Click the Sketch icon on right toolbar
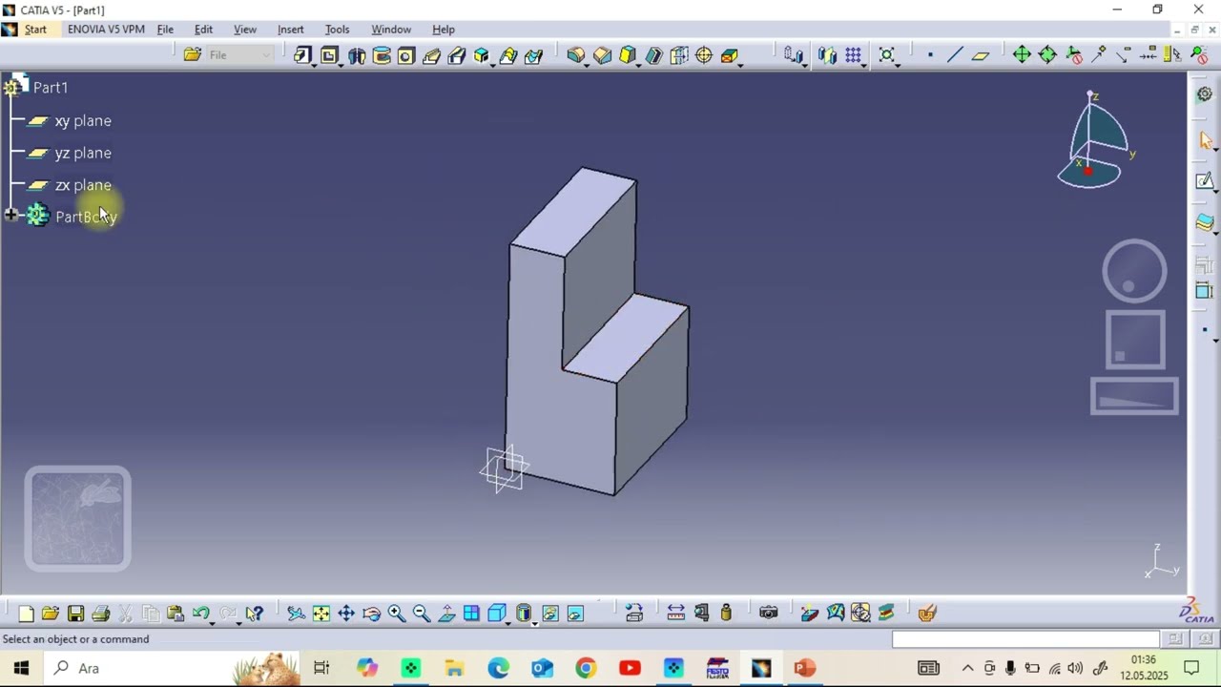 coord(1204,181)
